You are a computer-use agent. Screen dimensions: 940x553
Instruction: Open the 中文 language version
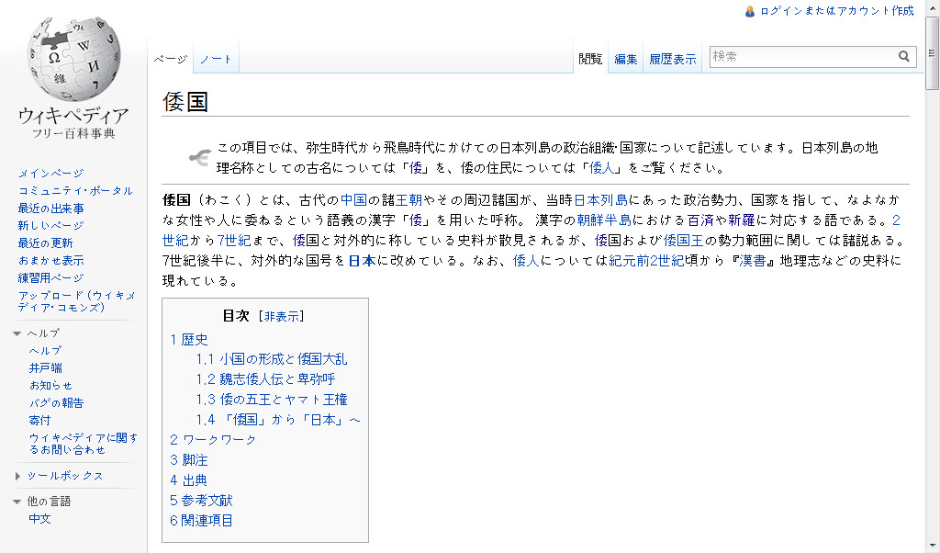coord(40,519)
